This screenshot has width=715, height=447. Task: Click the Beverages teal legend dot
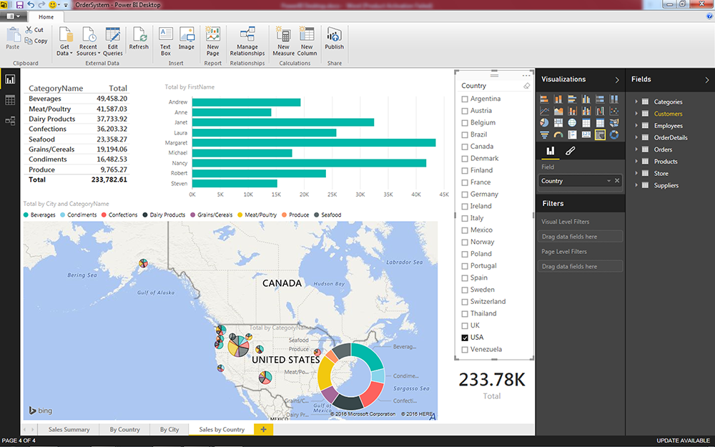tap(26, 215)
